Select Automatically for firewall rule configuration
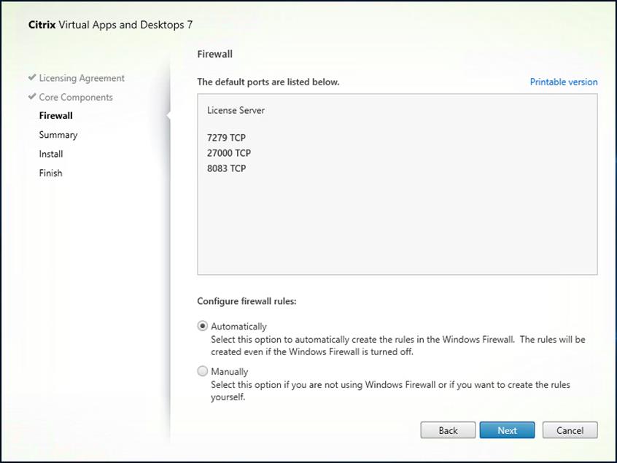617x463 pixels. point(202,326)
